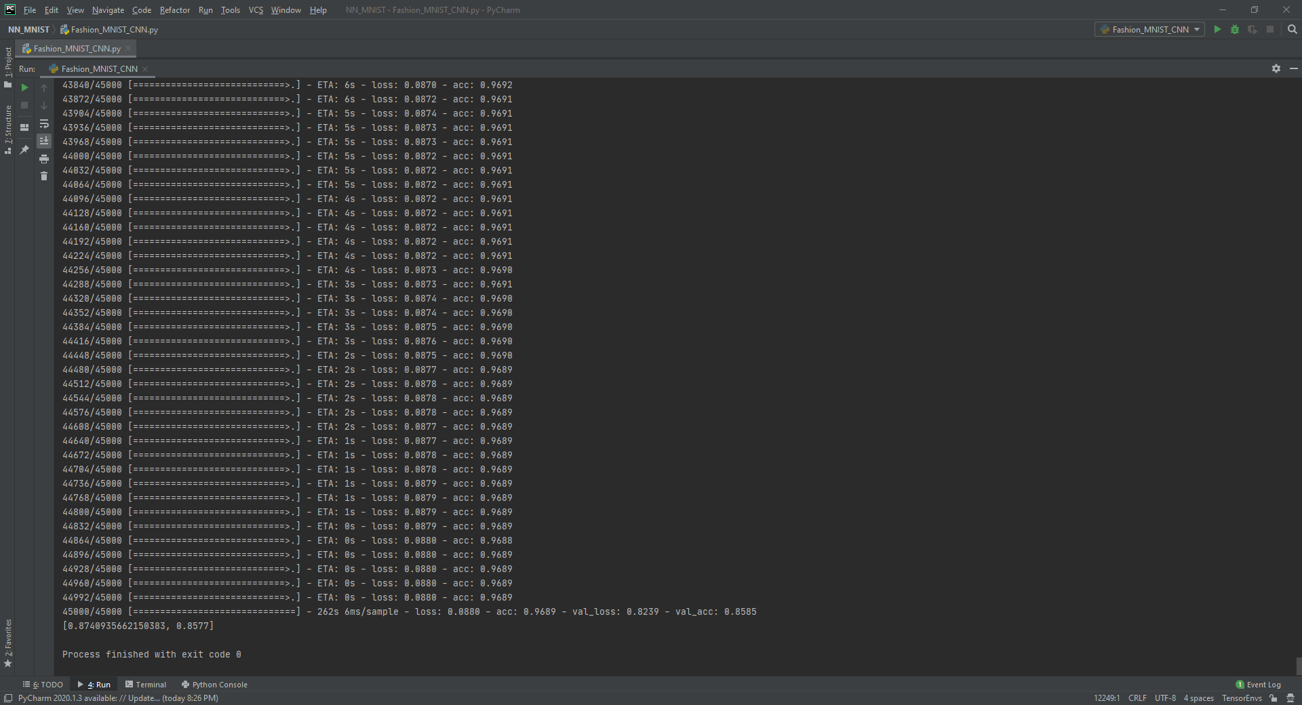Open the Edit menu
The image size is (1302, 705).
point(52,10)
